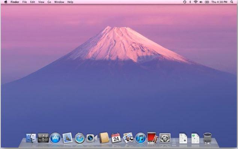Open the Window menu
Screen dimensions: 238x149
59,2
